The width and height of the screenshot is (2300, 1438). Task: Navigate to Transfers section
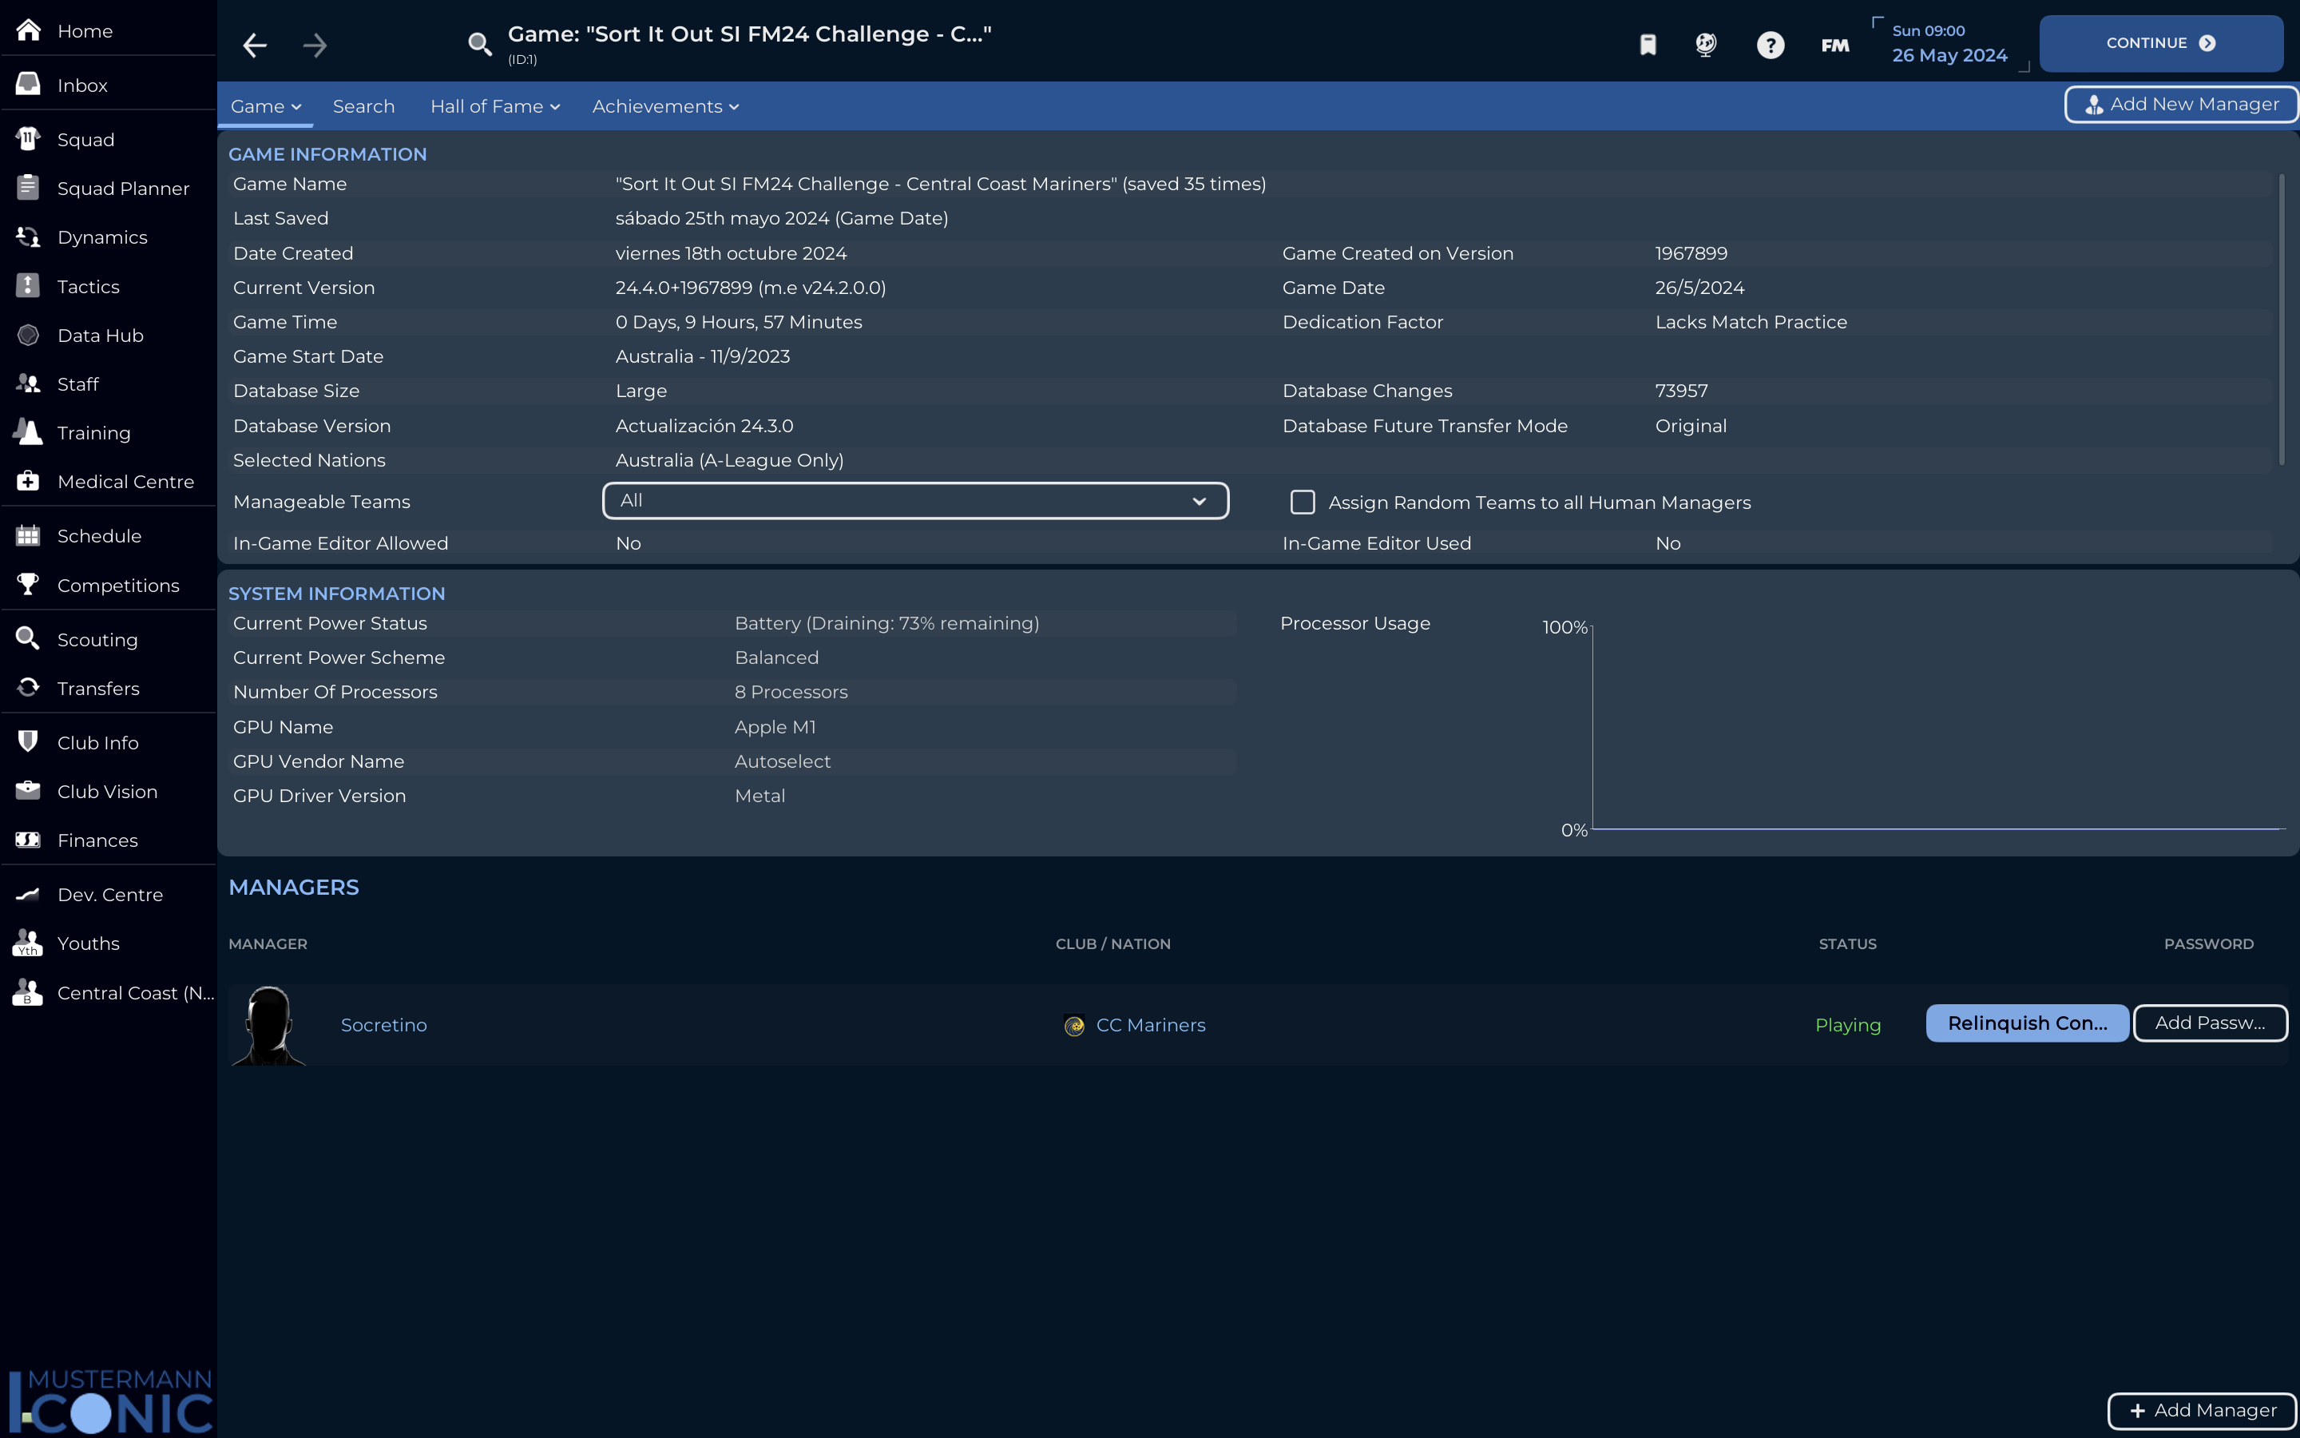[97, 686]
